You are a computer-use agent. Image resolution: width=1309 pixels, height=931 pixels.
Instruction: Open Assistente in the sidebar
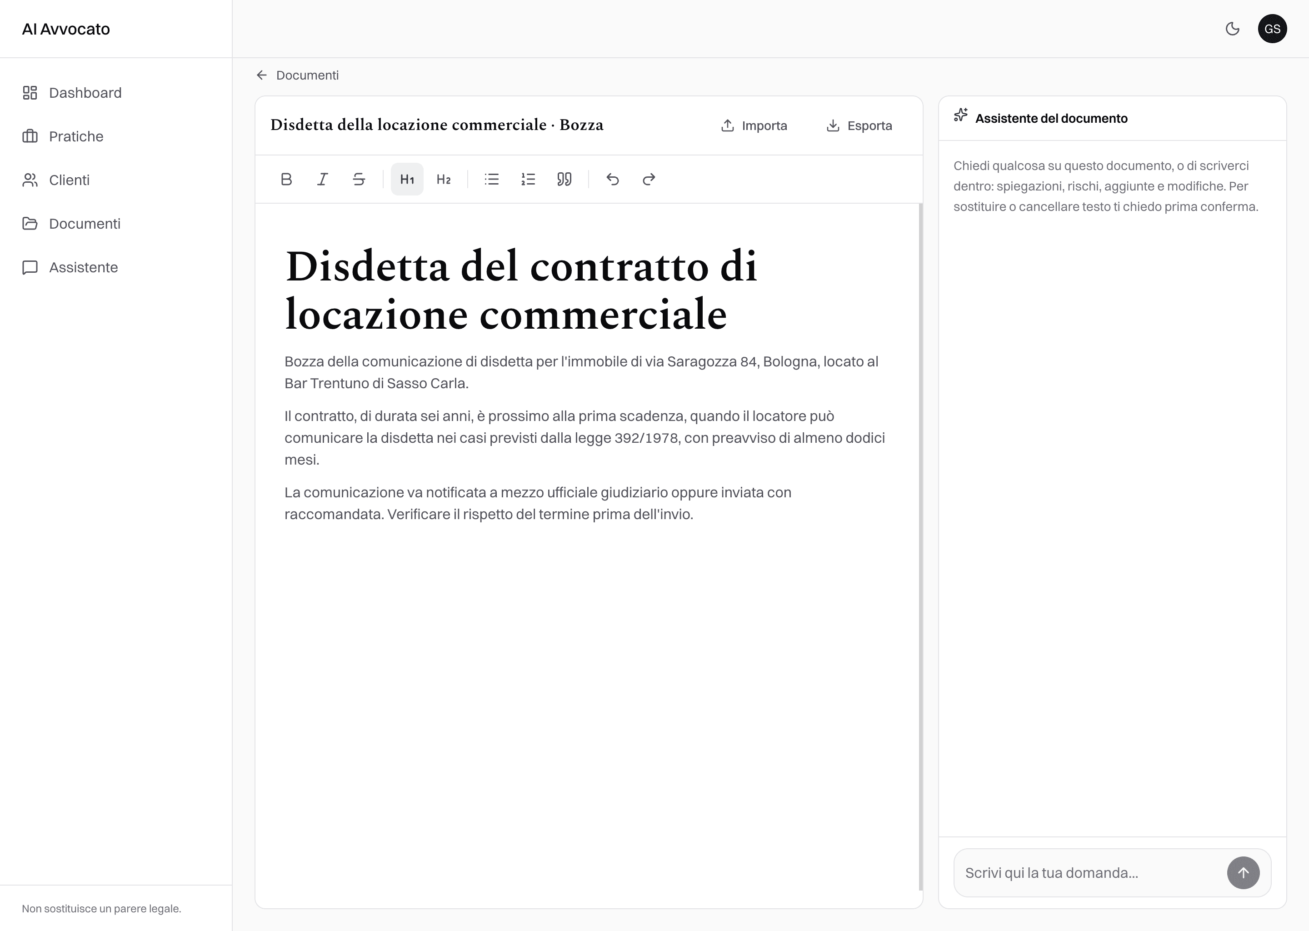click(x=116, y=267)
